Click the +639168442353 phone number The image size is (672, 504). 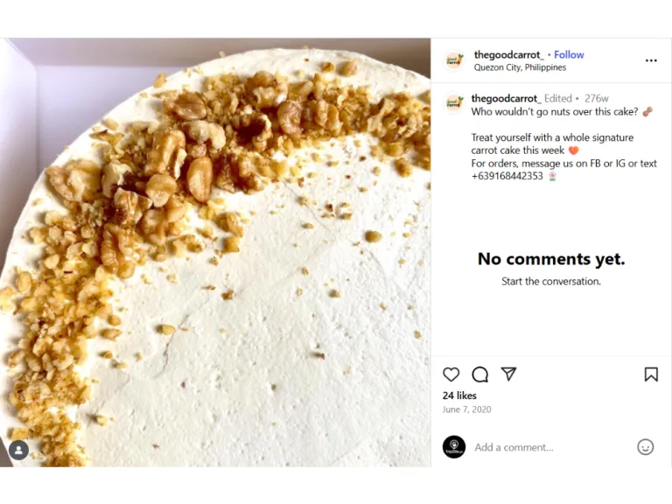[x=507, y=176]
